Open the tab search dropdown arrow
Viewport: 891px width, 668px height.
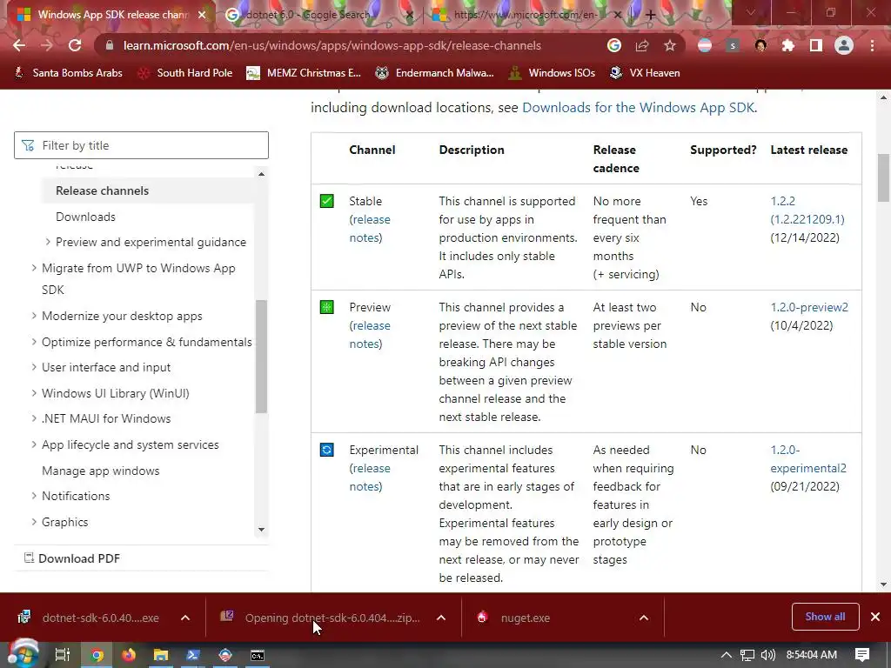[751, 12]
